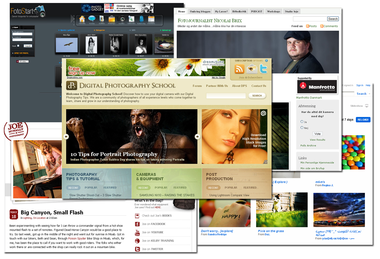Image resolution: width=380 pixels, height=259 pixels.
Task: Switch to Popular under Photography Tips & Tutorial
Action: click(x=91, y=188)
